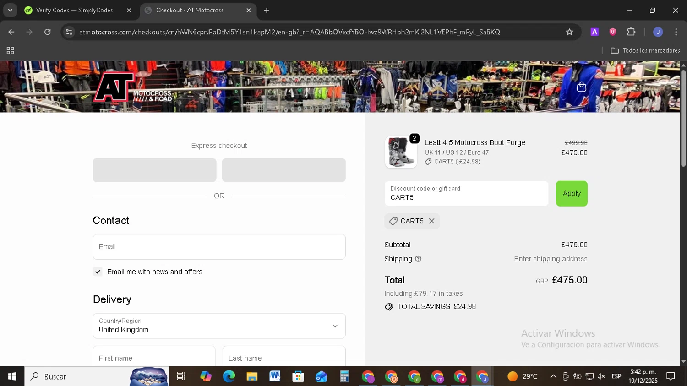Open the apps grid in bookmarks bar
This screenshot has width=687, height=386.
point(10,50)
